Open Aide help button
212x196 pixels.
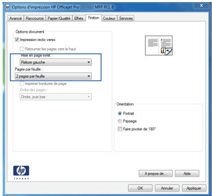(187, 173)
